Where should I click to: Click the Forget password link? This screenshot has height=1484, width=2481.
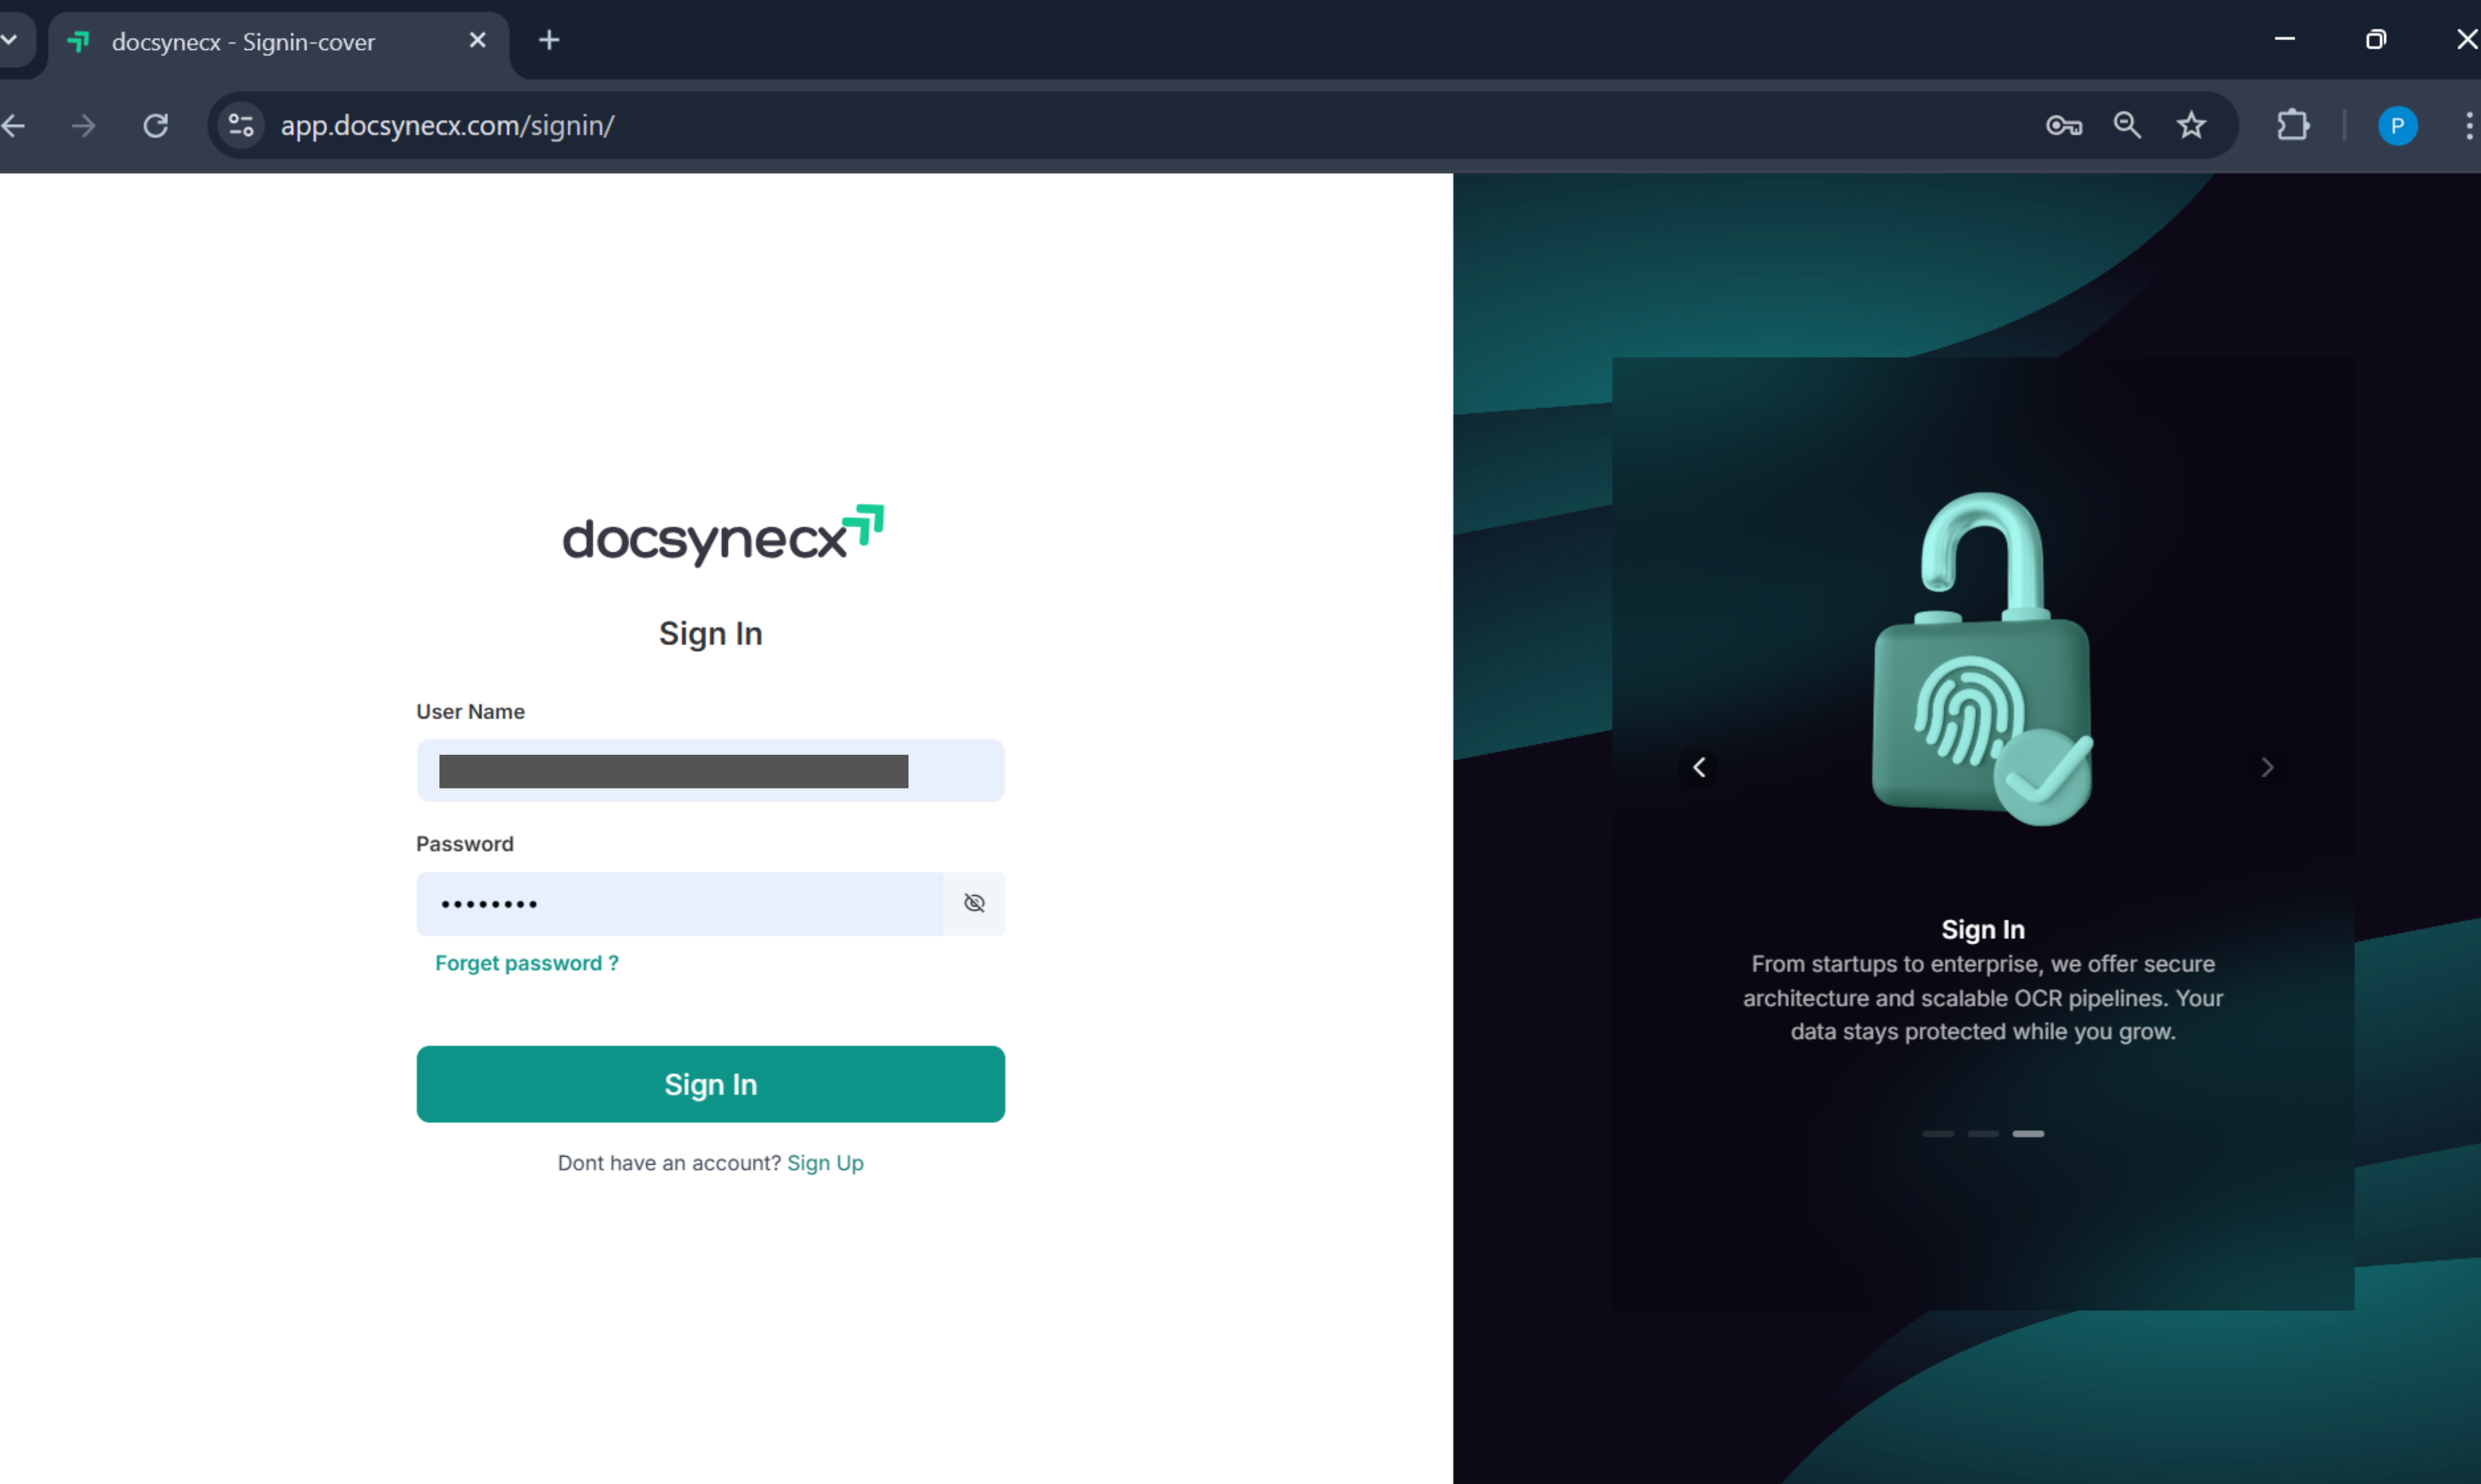click(x=526, y=962)
